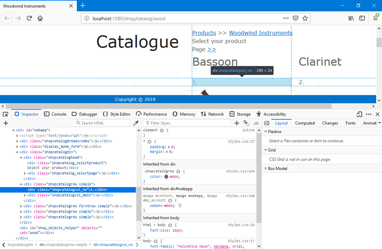Viewport: 382px width, 249px height.
Task: Click filter icon beside overridden color property
Action: click(180, 206)
